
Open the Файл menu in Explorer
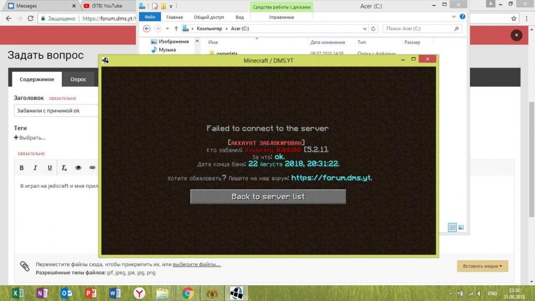click(x=149, y=17)
